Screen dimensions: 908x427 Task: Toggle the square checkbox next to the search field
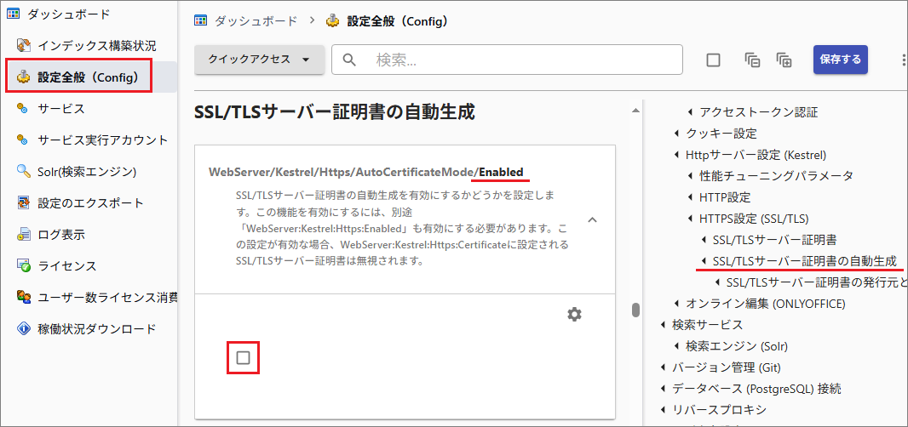coord(714,60)
